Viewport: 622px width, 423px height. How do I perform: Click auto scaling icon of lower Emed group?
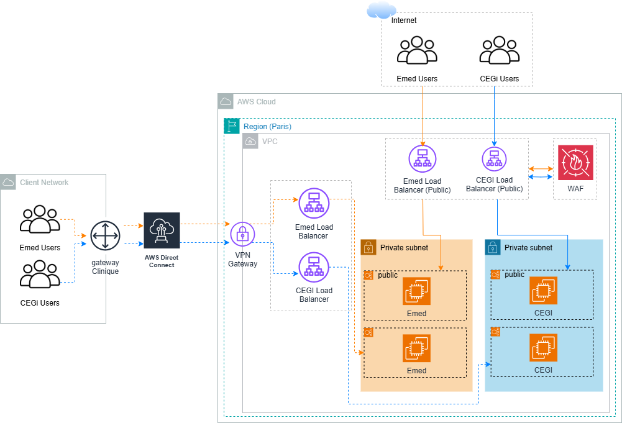(x=368, y=332)
